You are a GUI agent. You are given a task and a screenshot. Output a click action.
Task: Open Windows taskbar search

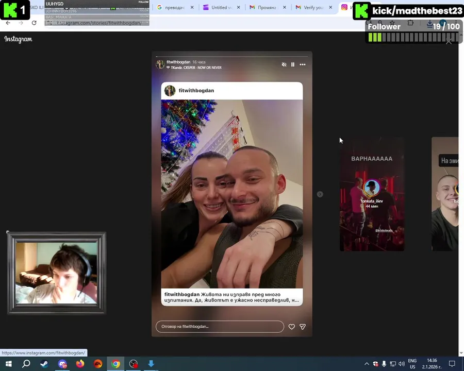click(26, 364)
